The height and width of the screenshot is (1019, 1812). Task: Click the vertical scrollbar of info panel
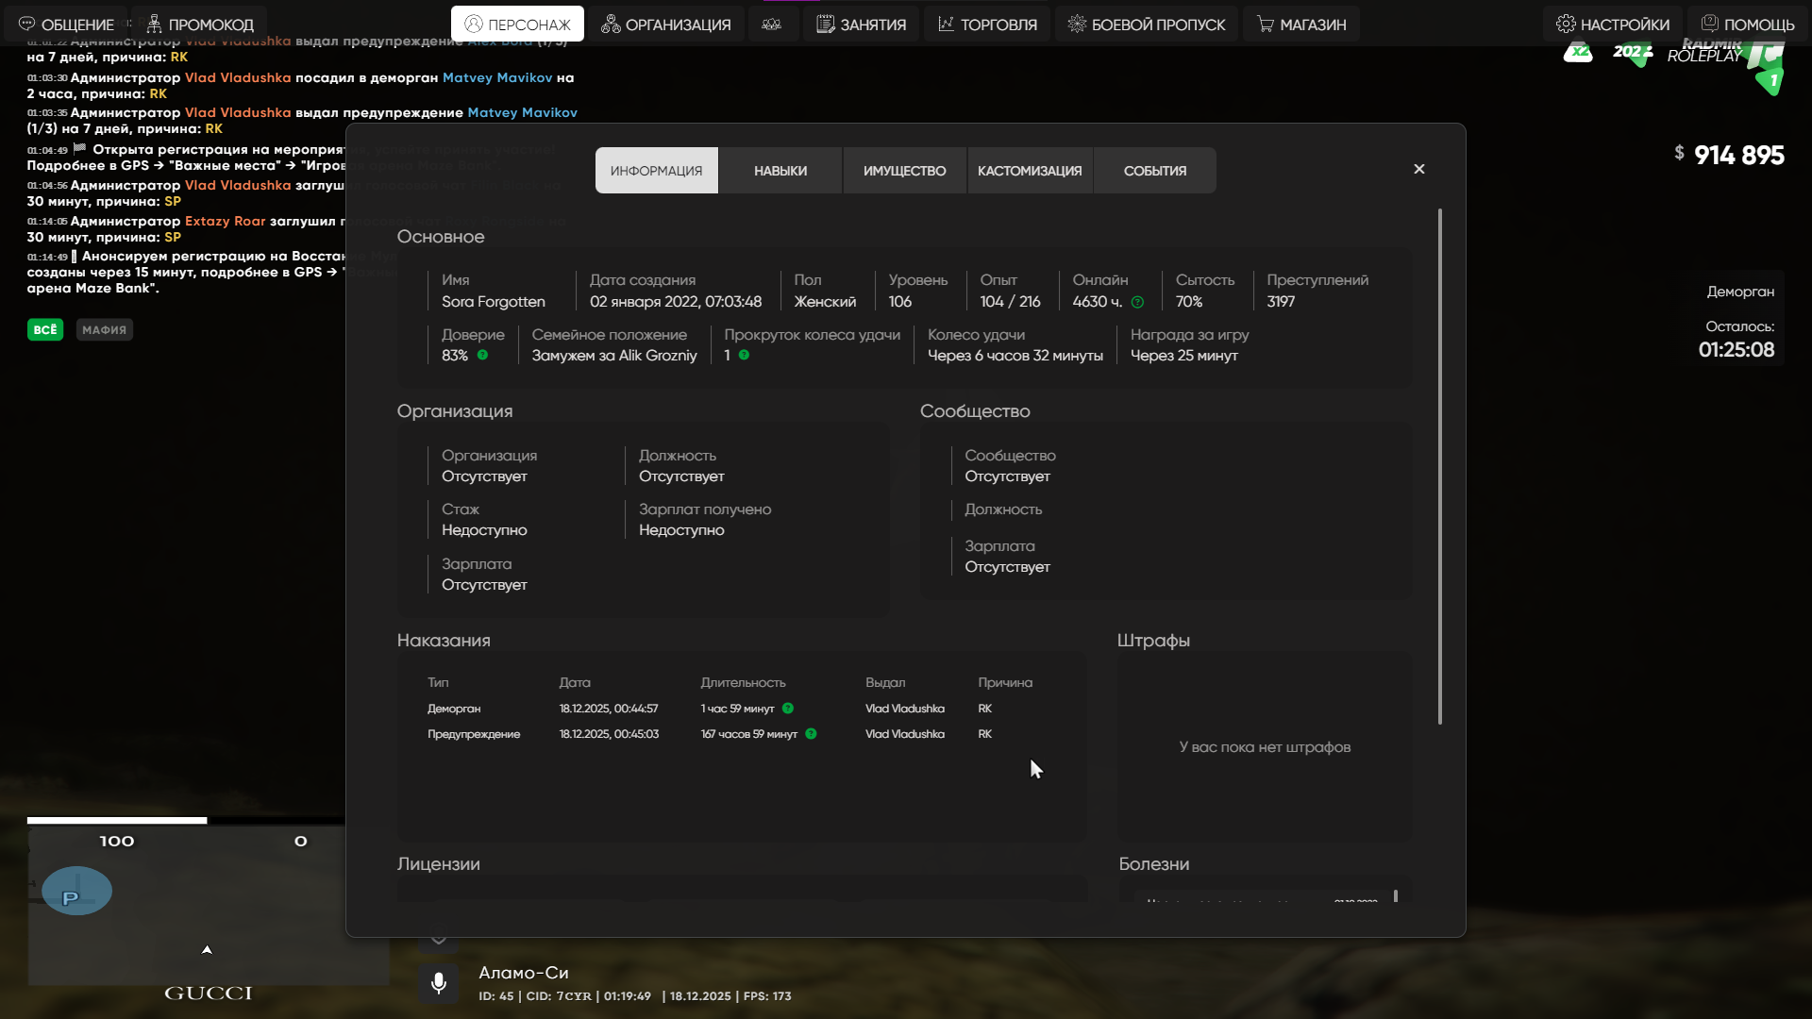(1439, 467)
